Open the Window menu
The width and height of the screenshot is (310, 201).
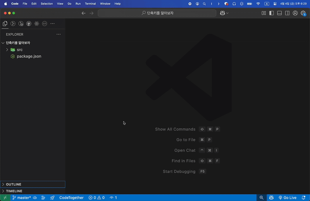105,4
